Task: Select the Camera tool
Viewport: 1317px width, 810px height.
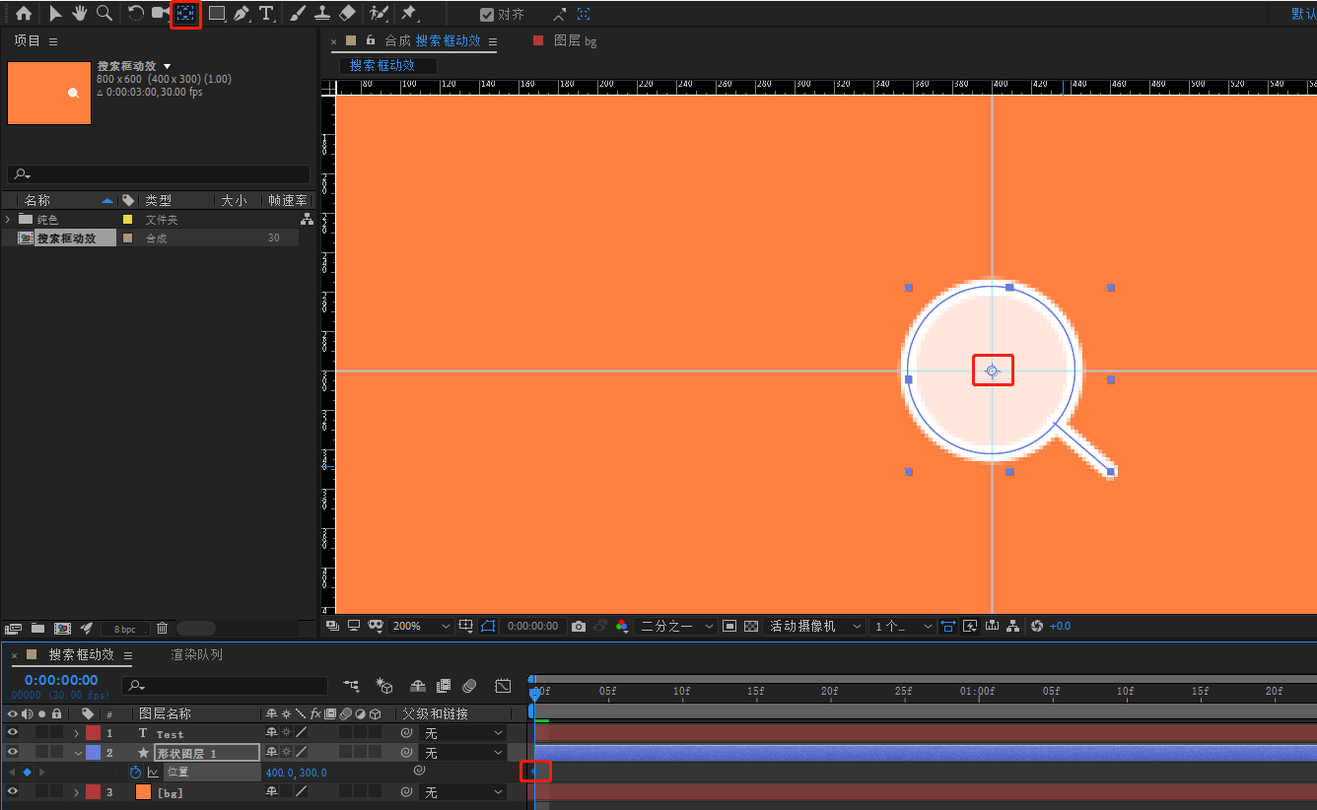Action: (x=161, y=14)
